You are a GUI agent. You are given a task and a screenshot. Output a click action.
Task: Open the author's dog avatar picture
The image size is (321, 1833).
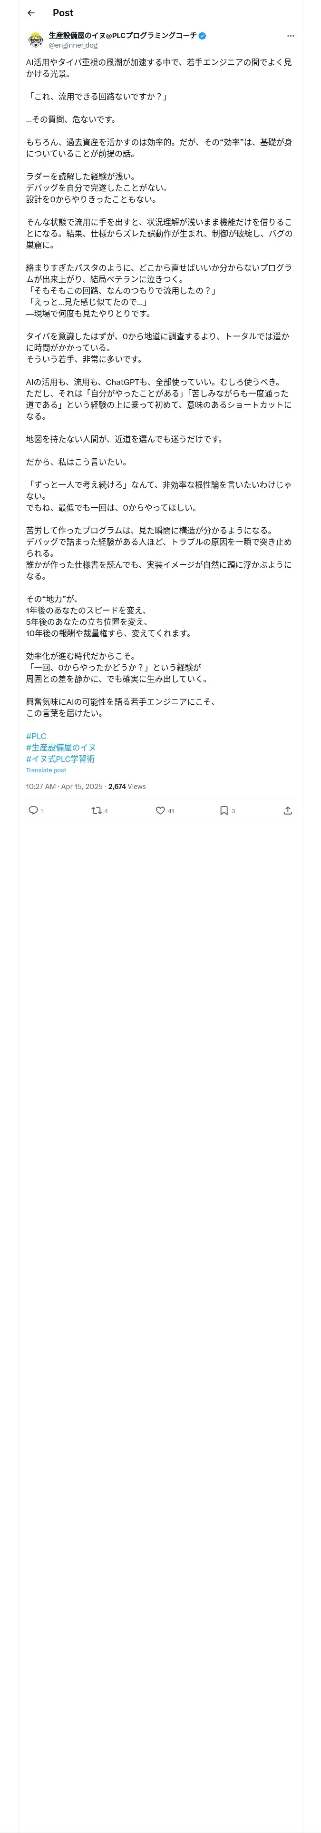35,40
